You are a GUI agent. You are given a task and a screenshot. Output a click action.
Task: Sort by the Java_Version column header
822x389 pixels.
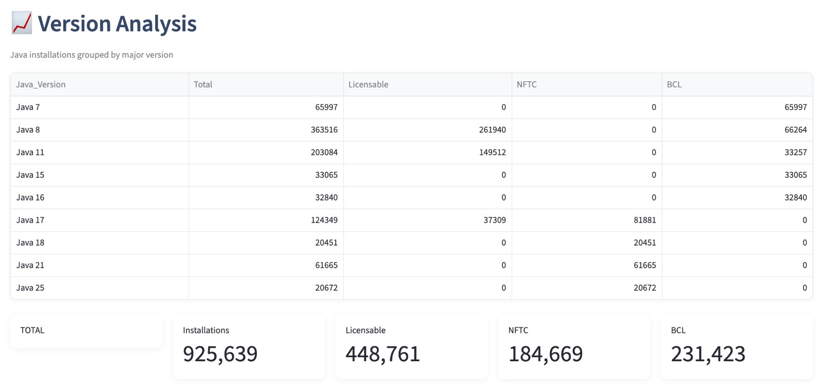coord(100,84)
